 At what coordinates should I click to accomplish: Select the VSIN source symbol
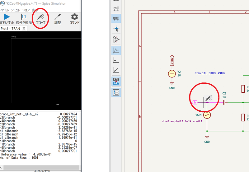click(207, 115)
